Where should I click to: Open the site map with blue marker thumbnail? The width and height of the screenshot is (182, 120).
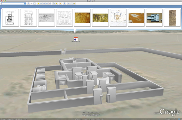coord(118,18)
